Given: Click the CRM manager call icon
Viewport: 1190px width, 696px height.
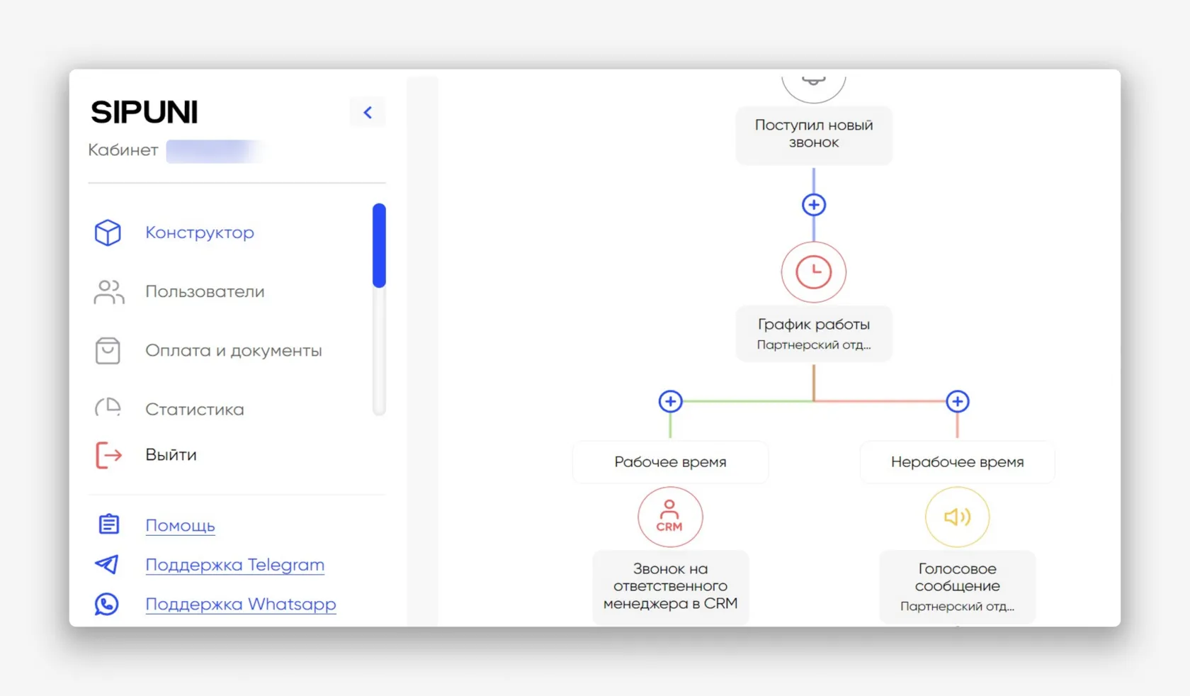Looking at the screenshot, I should tap(670, 517).
